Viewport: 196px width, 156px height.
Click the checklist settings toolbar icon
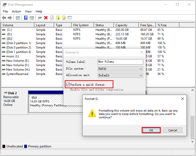pos(70,18)
